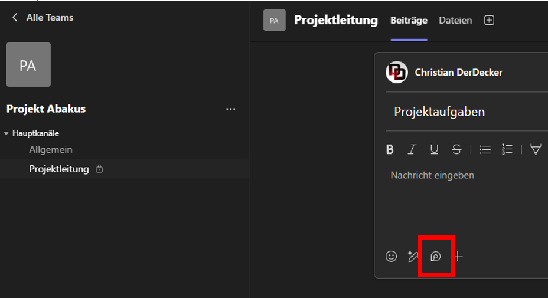Insert a bulleted list
The width and height of the screenshot is (548, 298).
pyautogui.click(x=485, y=149)
